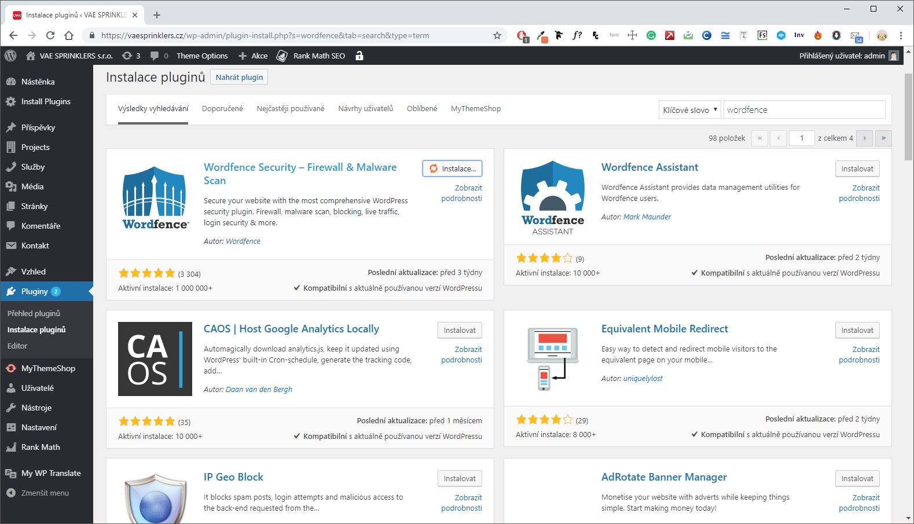Click the Wordfence Assistant plugin thumbnail

(x=553, y=197)
